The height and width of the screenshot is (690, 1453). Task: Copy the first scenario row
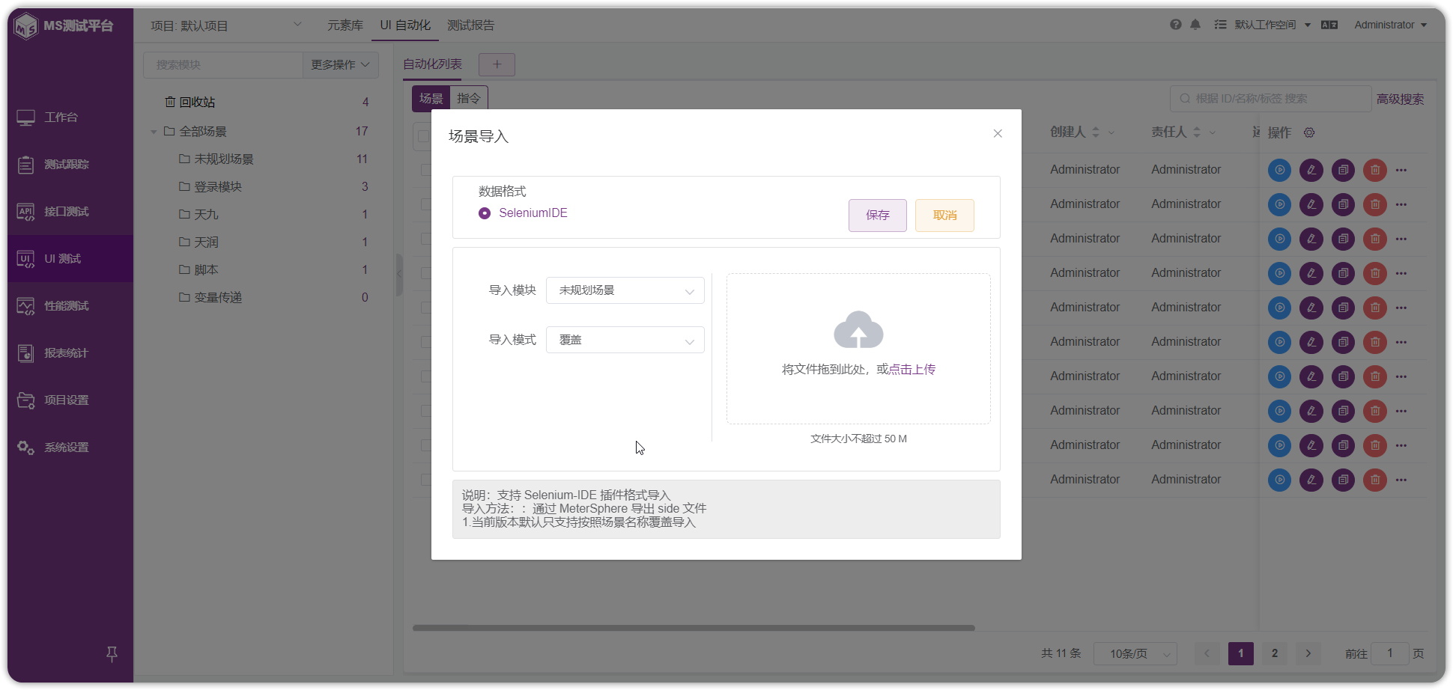(x=1344, y=170)
